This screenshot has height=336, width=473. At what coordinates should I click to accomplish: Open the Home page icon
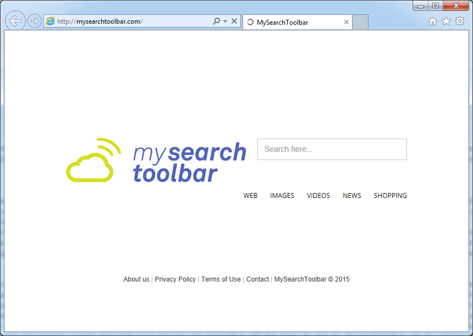[433, 21]
